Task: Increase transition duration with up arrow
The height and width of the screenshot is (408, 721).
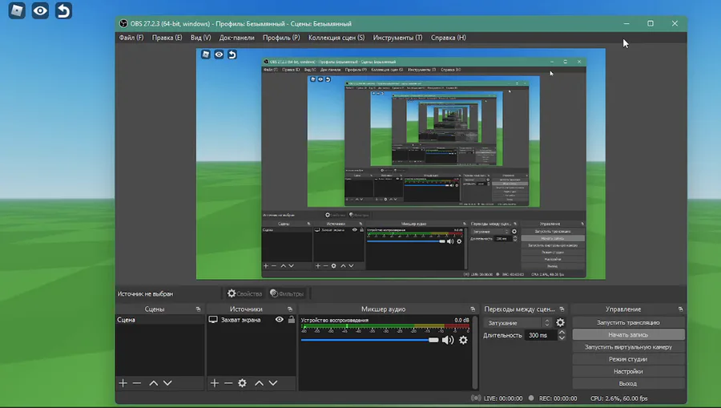Action: click(x=562, y=333)
